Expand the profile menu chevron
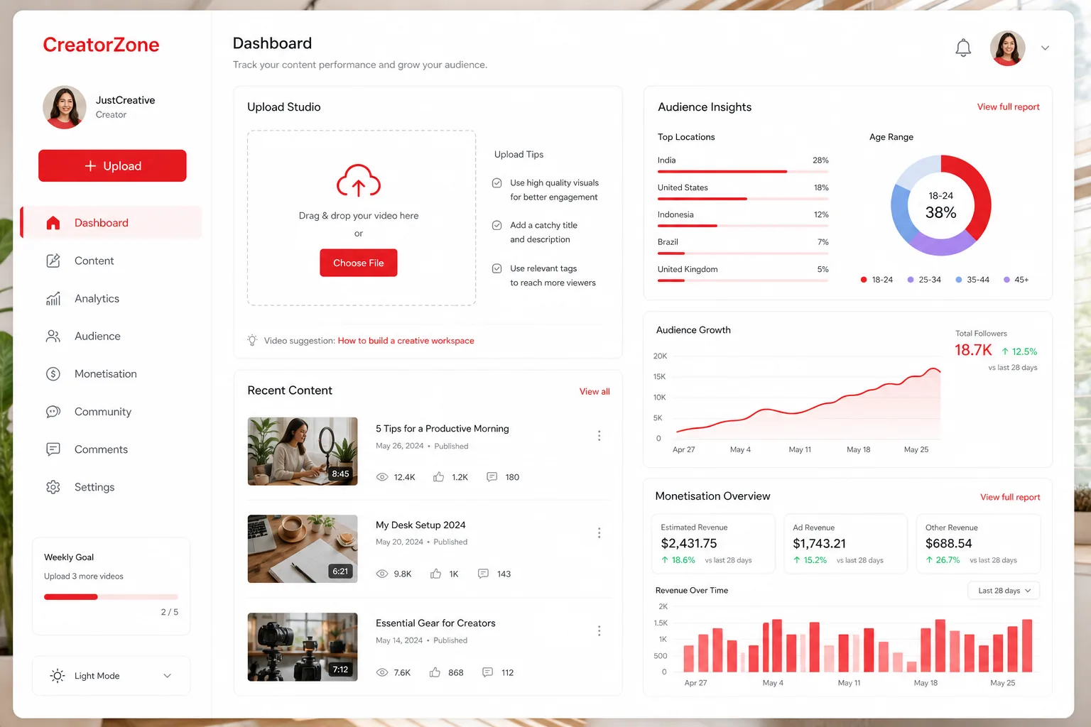This screenshot has height=727, width=1091. (x=1045, y=48)
